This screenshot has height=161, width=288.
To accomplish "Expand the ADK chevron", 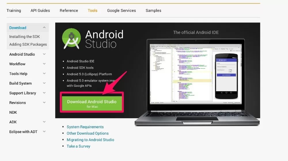I will pyautogui.click(x=44, y=122).
